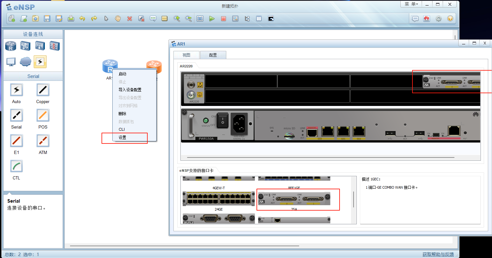The width and height of the screenshot is (492, 258).
Task: Select the 24GE interface card
Action: (219, 199)
